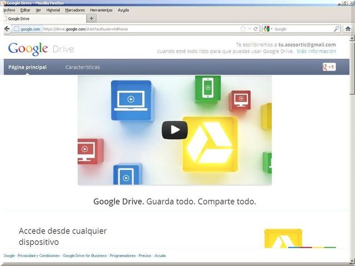Click the search magnifier icon
Image resolution: width=355 pixels, height=266 pixels.
(337, 29)
